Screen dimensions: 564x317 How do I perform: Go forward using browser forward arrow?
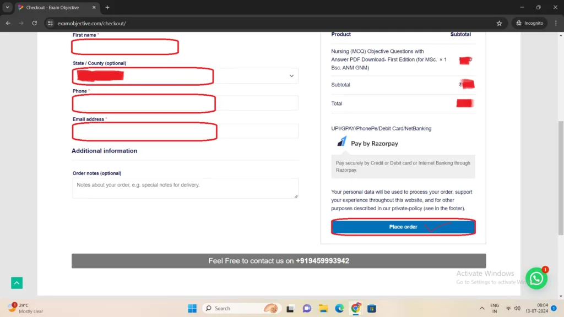[x=21, y=23]
